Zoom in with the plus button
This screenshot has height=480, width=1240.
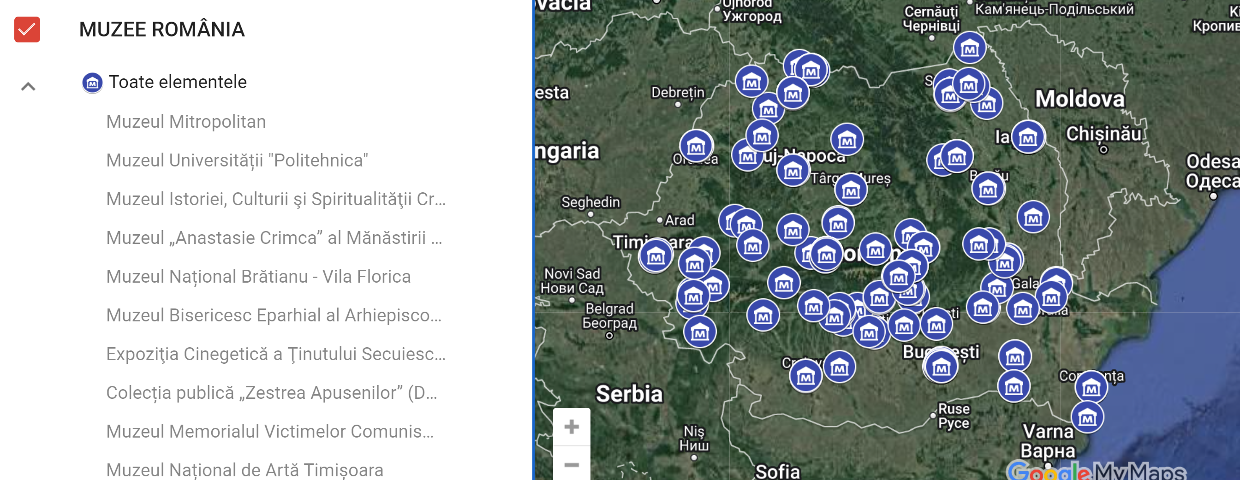click(x=572, y=426)
